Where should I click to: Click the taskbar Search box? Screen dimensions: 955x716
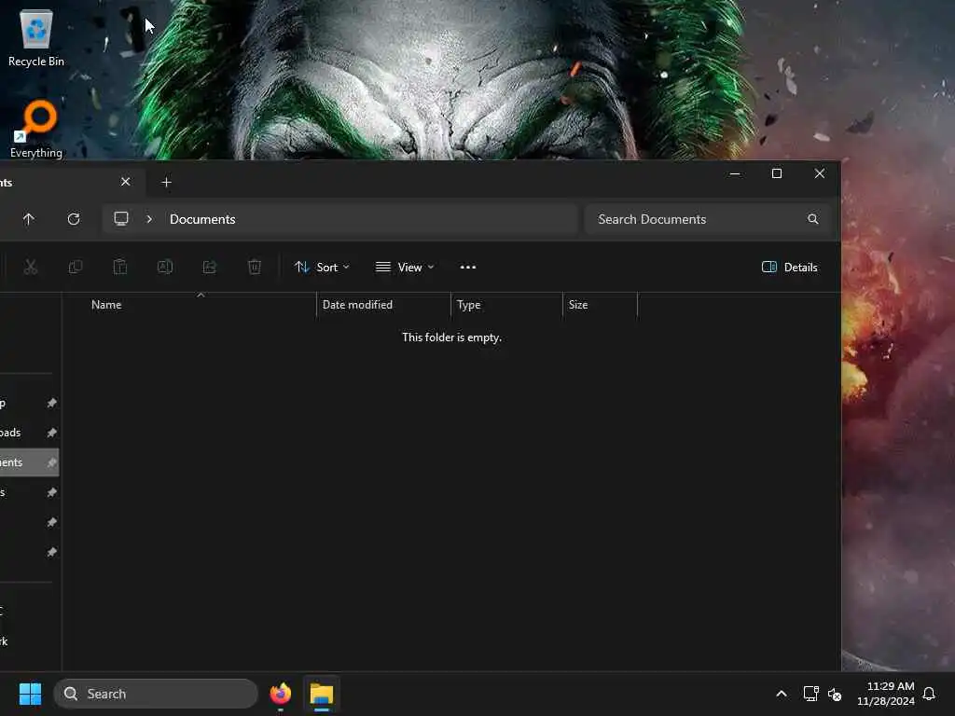pos(156,694)
